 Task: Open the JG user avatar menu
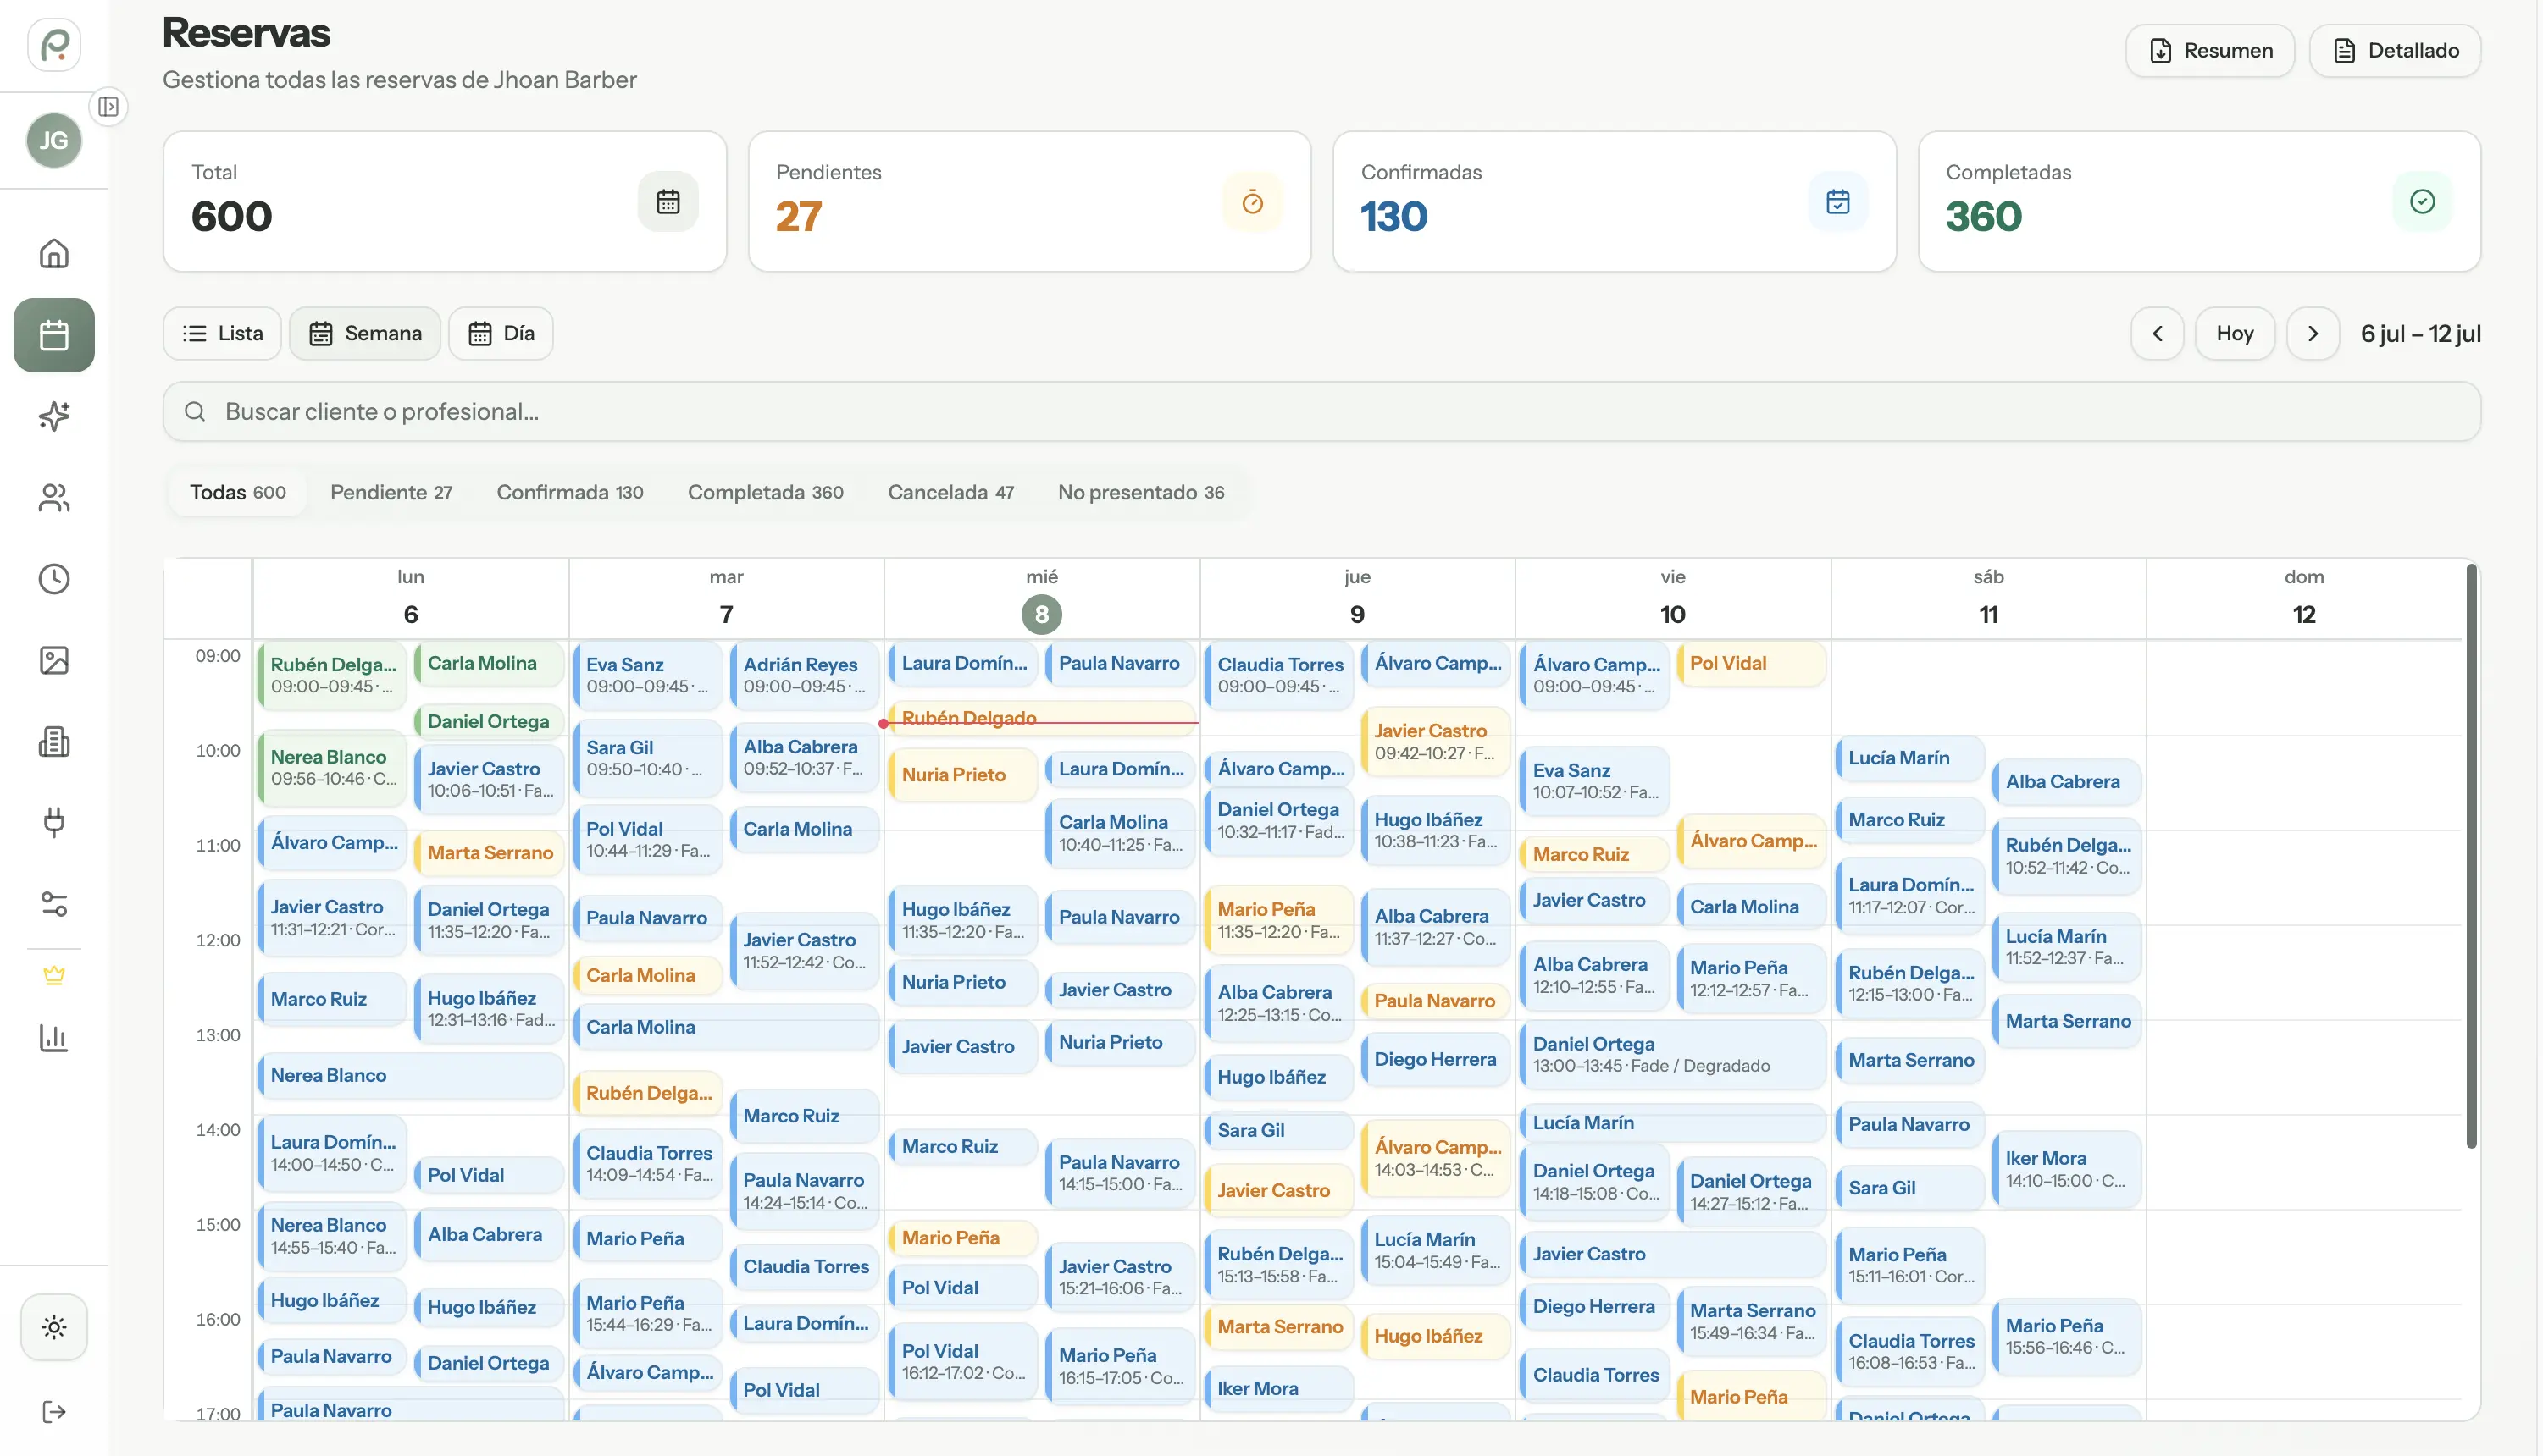tap(54, 140)
